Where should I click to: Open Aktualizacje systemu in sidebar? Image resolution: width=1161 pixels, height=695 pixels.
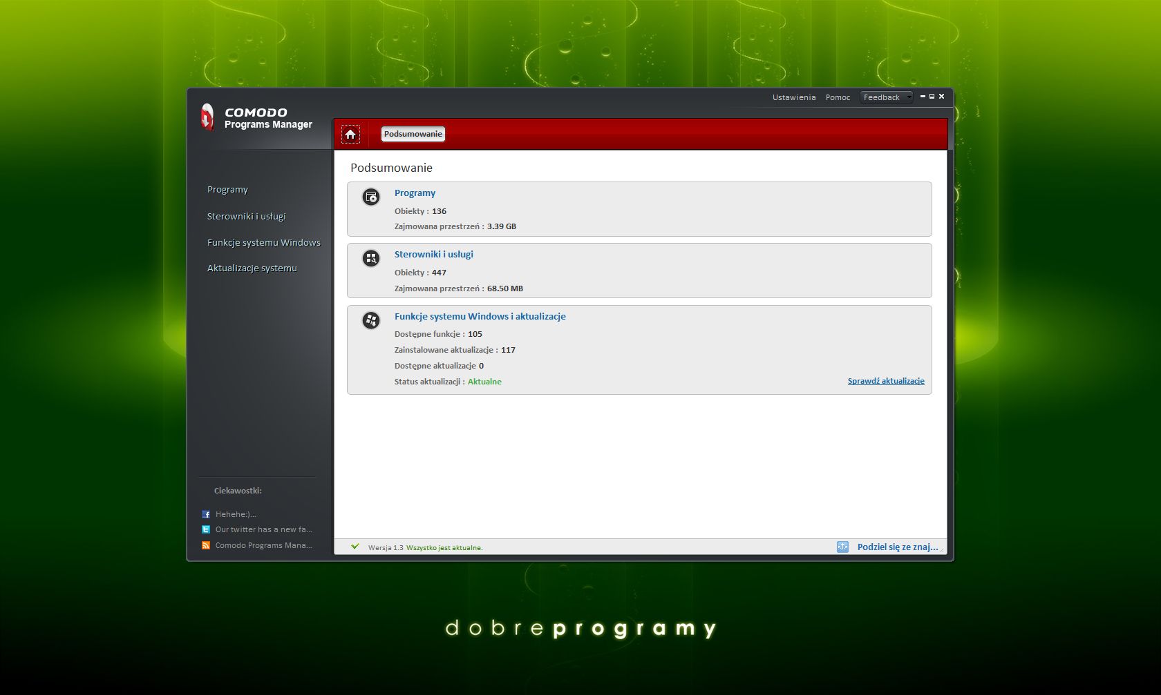tap(252, 268)
